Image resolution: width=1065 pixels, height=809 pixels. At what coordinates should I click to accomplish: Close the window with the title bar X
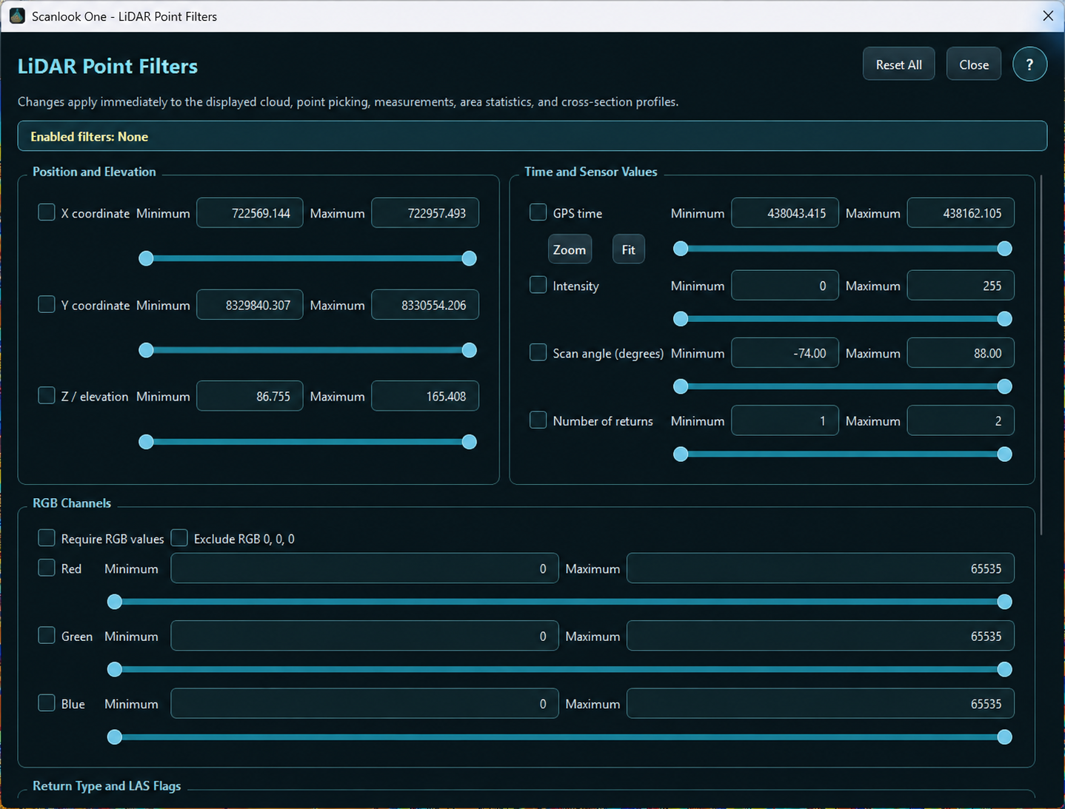(1047, 16)
